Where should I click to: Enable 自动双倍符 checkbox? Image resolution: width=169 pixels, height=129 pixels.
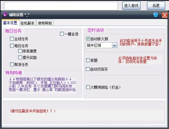pyautogui.click(x=88, y=69)
